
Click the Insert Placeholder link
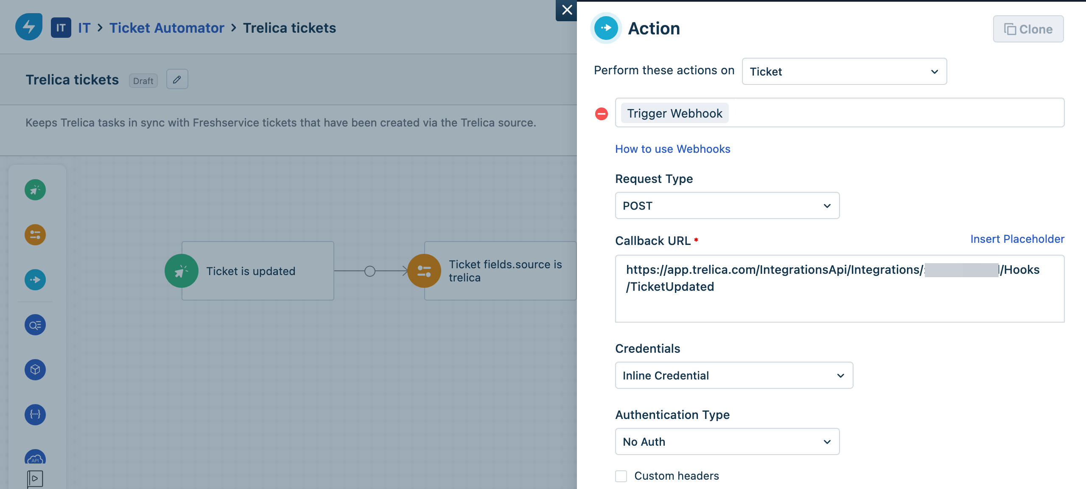click(x=1017, y=239)
